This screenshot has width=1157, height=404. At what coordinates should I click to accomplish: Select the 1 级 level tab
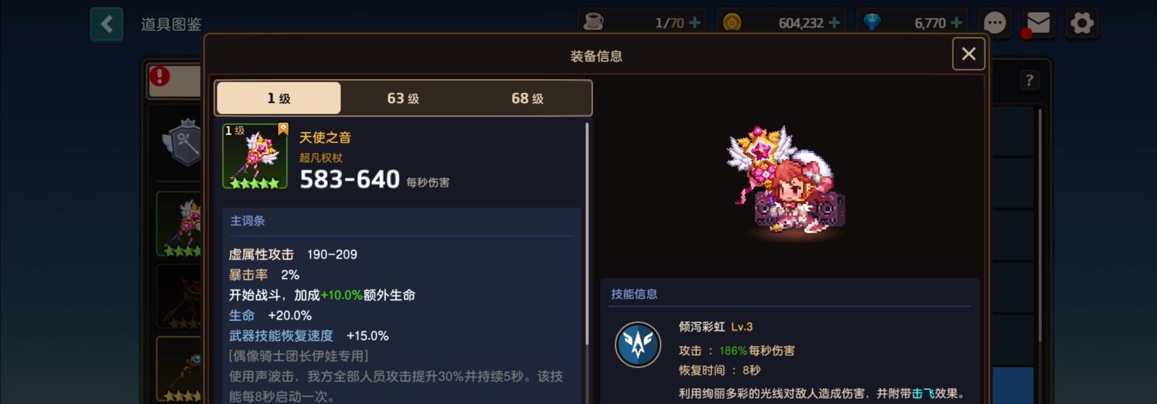point(279,98)
